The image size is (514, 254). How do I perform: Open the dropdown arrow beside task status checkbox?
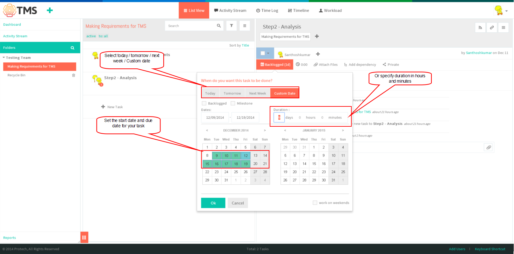click(x=268, y=53)
